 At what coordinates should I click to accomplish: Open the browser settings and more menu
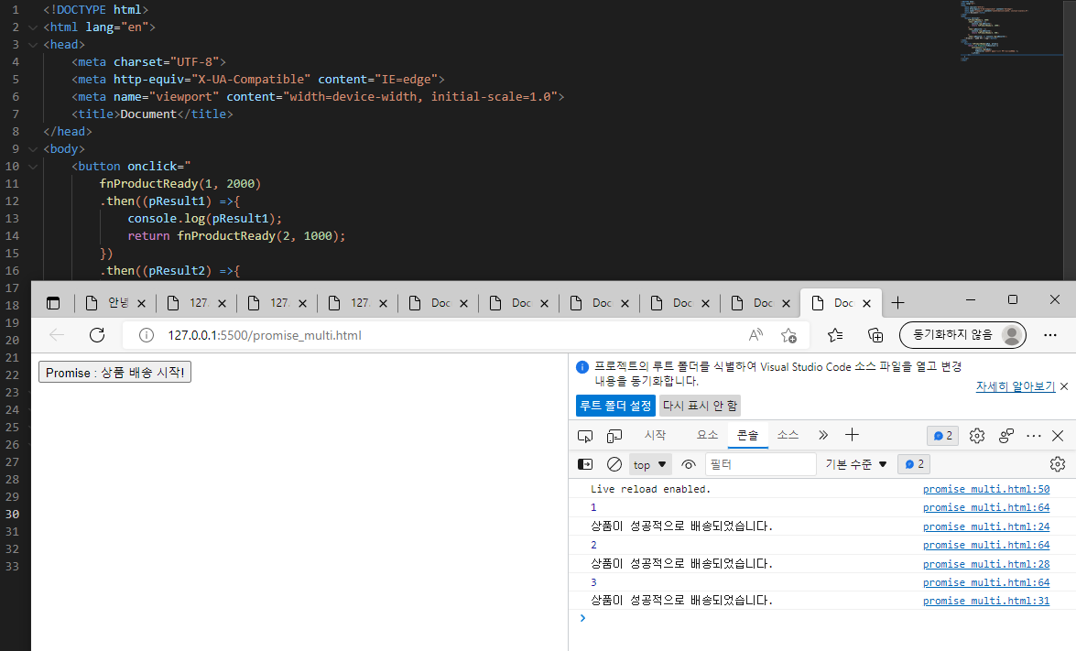(1050, 335)
